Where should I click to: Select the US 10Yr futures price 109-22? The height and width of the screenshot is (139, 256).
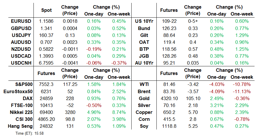tap(169, 21)
